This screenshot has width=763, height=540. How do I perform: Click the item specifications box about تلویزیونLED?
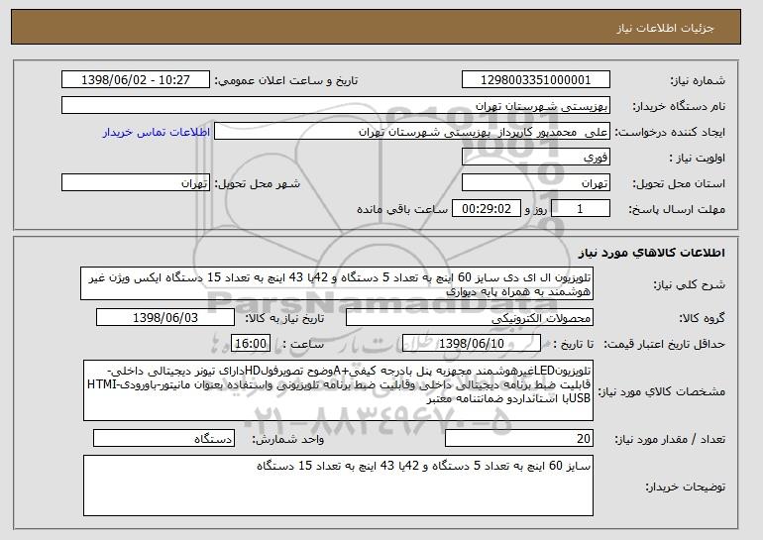(x=338, y=390)
